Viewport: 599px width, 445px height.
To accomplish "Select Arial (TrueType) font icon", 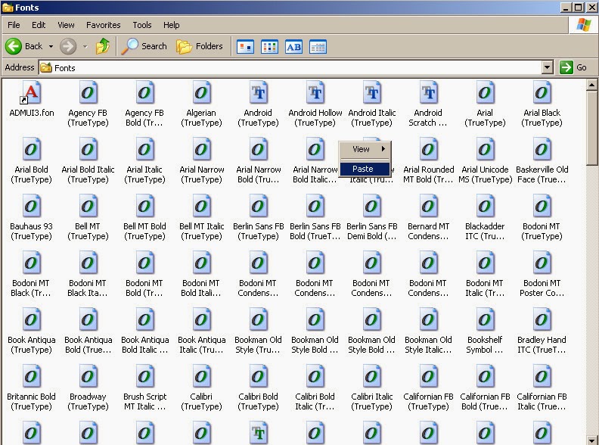I will click(485, 104).
